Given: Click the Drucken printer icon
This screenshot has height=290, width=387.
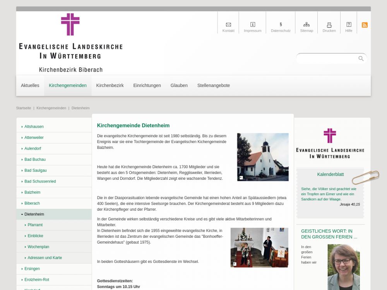Looking at the screenshot, I should (329, 25).
